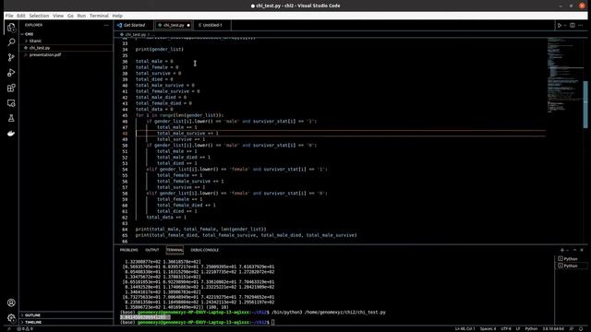Click the Ln, Col cursor position indicator
Screen dimensions: 591x332
point(464,328)
